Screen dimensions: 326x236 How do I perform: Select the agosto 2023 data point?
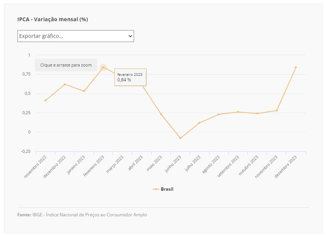pos(219,114)
